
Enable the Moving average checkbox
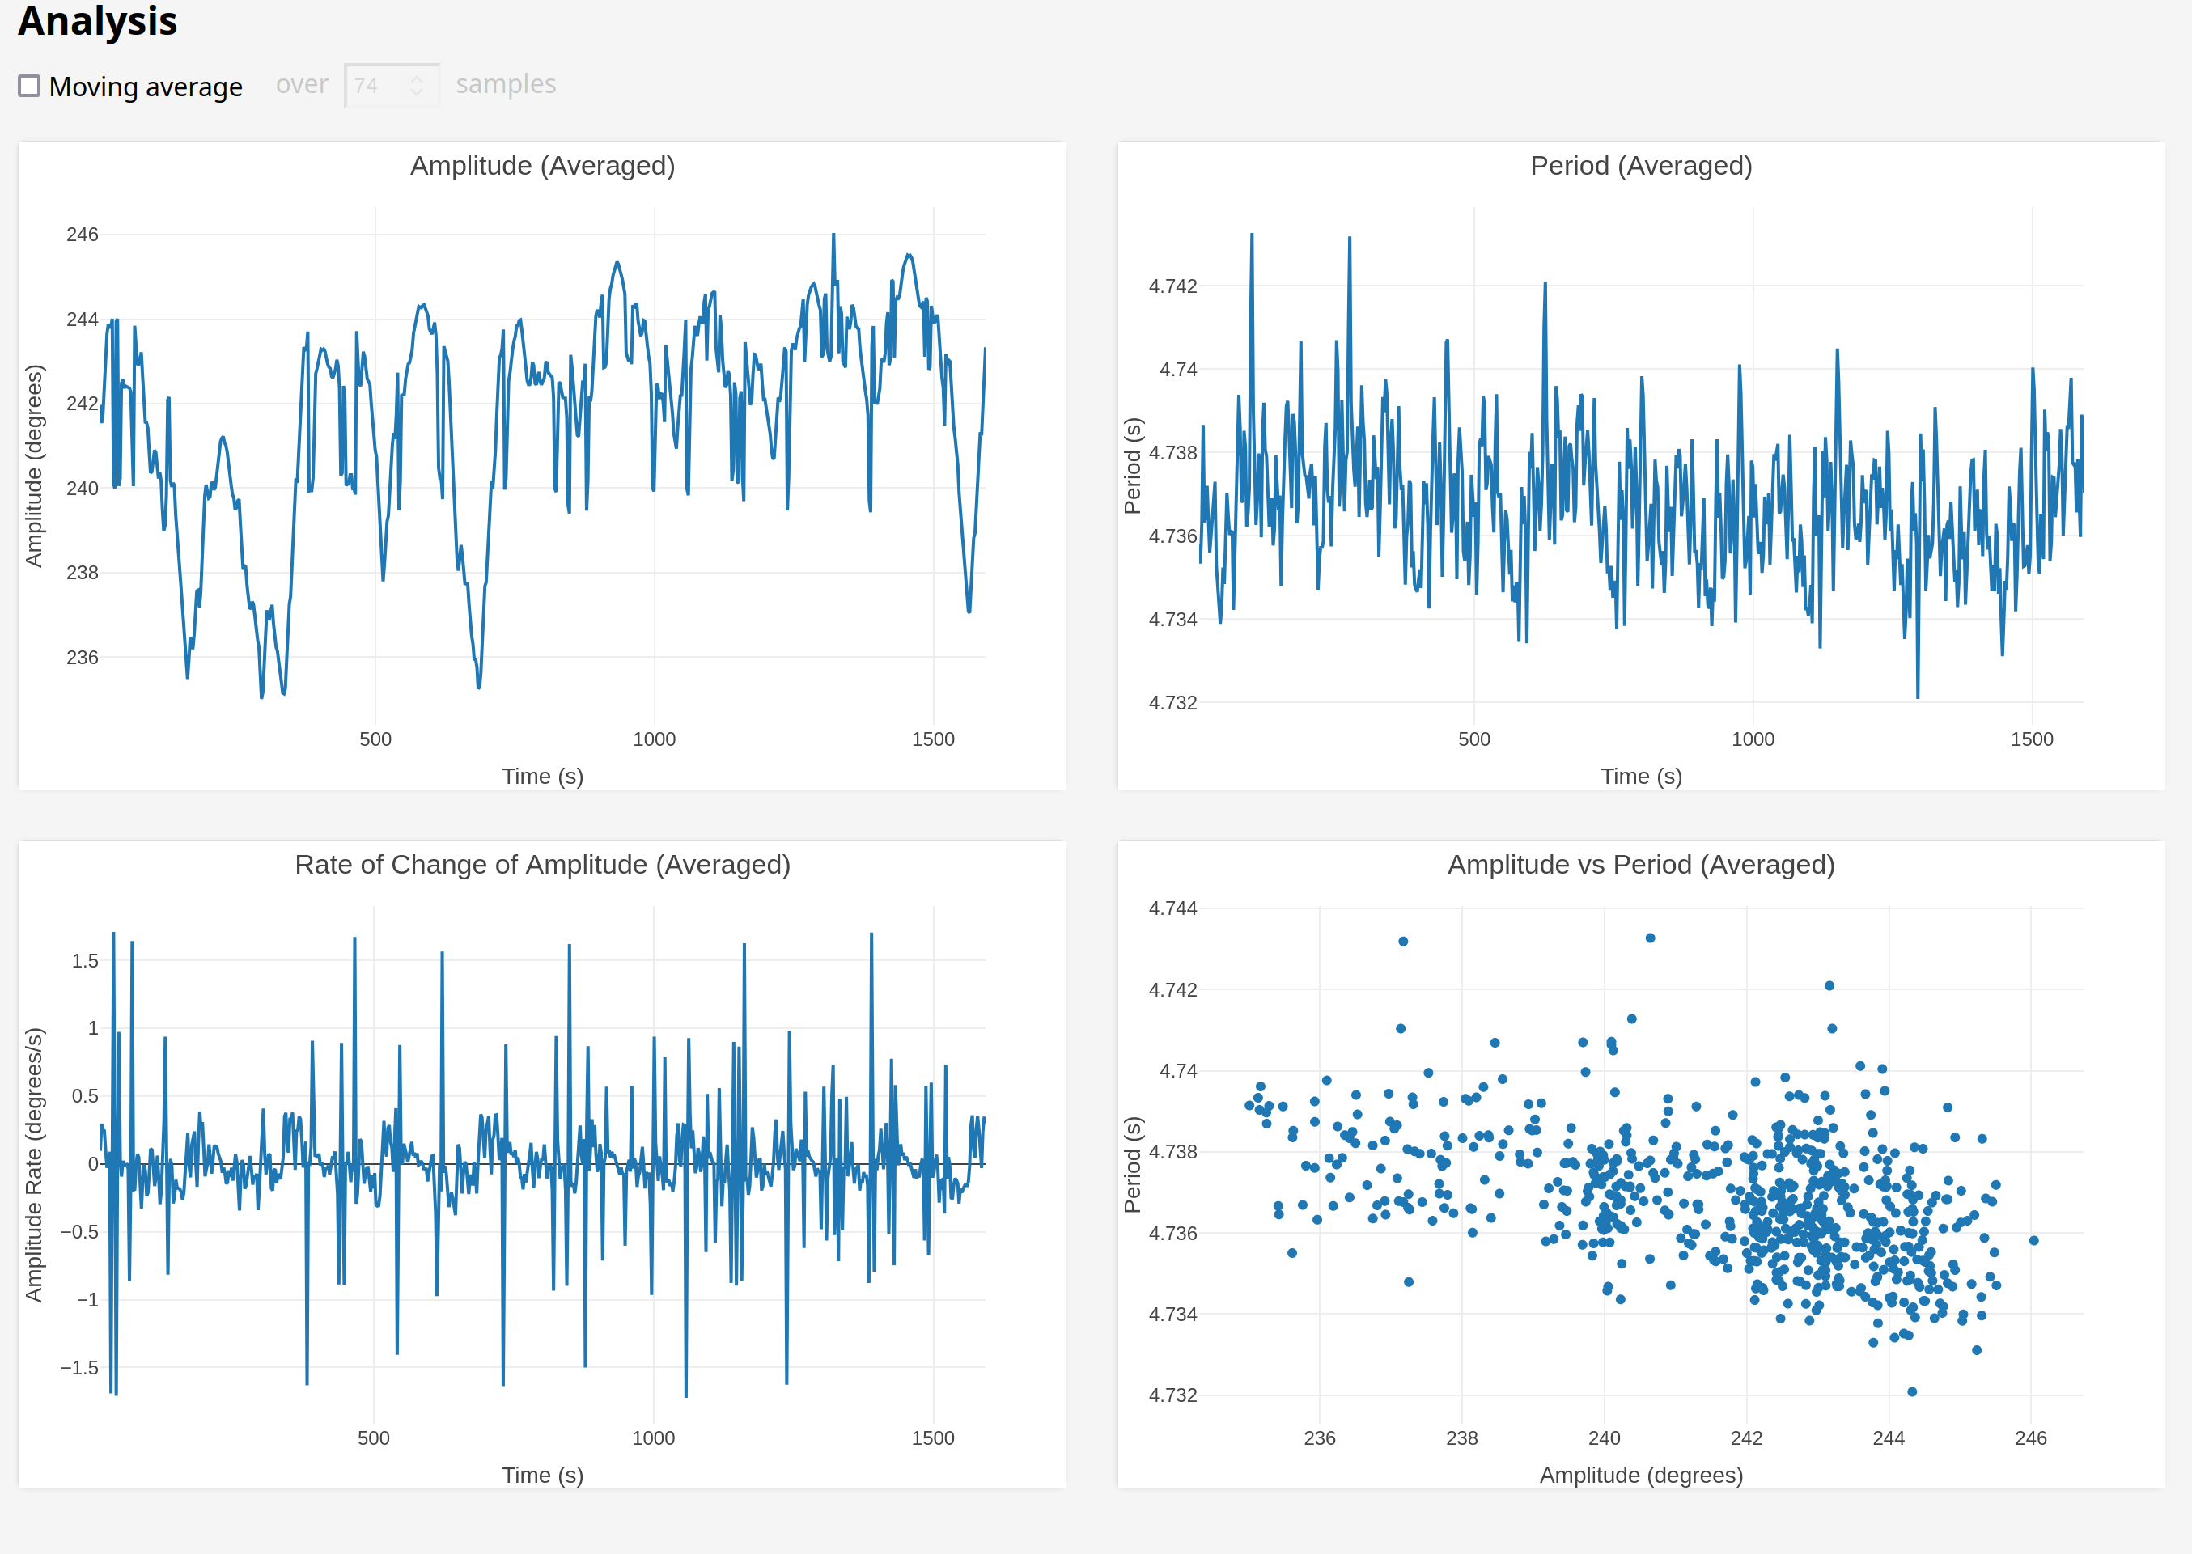(30, 86)
